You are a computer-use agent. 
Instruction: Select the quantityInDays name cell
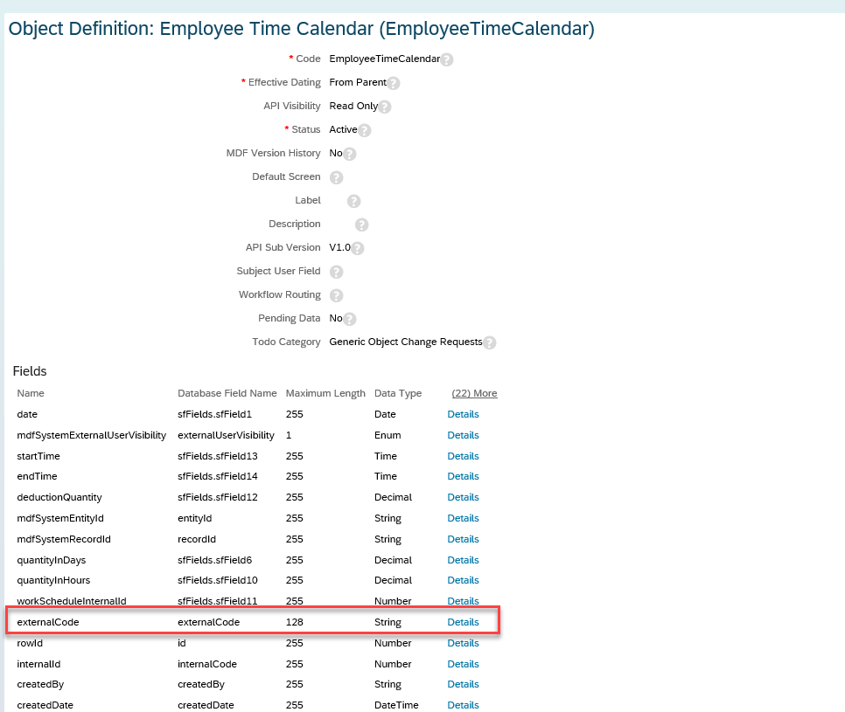52,560
